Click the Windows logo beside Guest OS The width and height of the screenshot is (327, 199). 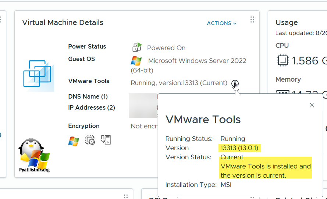[x=136, y=61]
